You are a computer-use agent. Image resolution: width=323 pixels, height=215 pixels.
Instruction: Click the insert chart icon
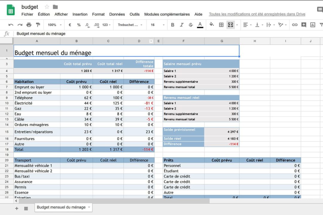313,25
